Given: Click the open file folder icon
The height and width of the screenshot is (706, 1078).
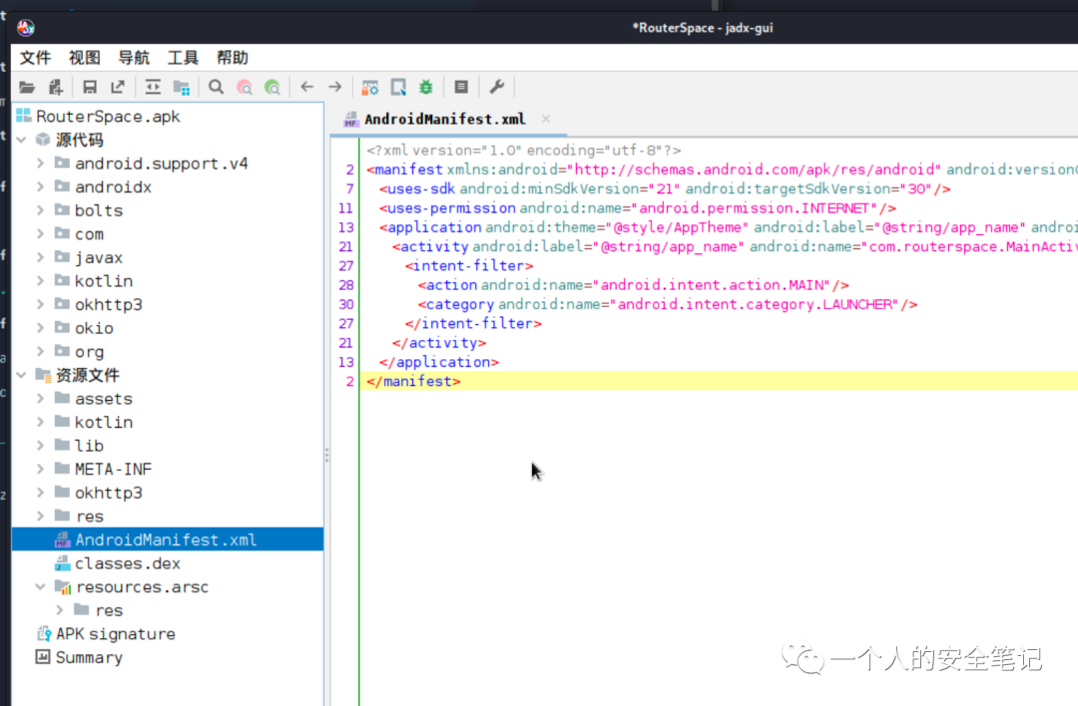Looking at the screenshot, I should coord(27,87).
